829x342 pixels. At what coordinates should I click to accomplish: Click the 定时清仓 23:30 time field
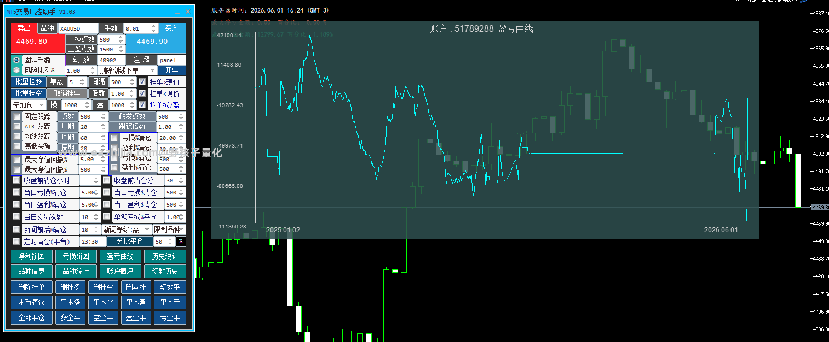click(93, 241)
